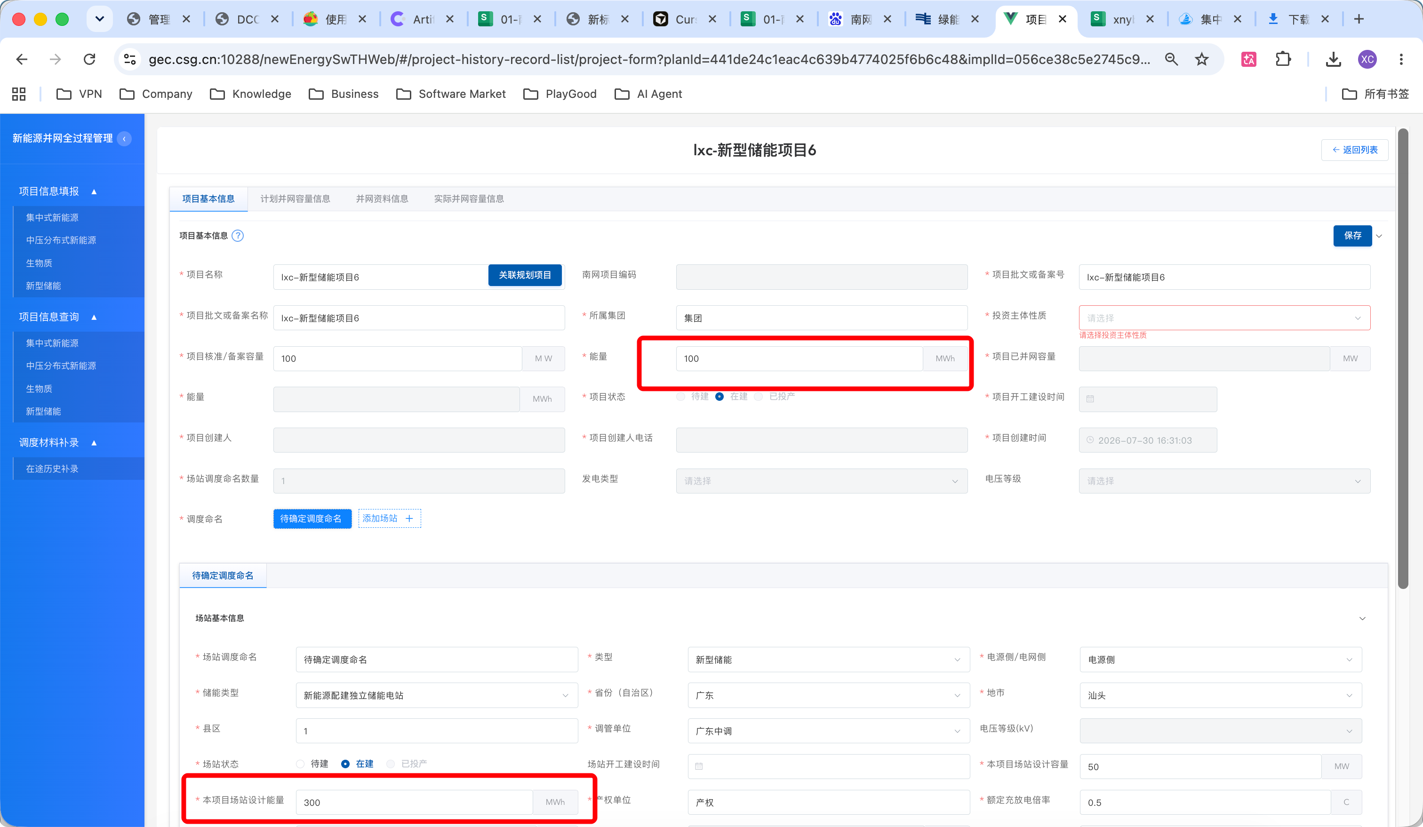Click the 添加场站 button

[x=389, y=518]
